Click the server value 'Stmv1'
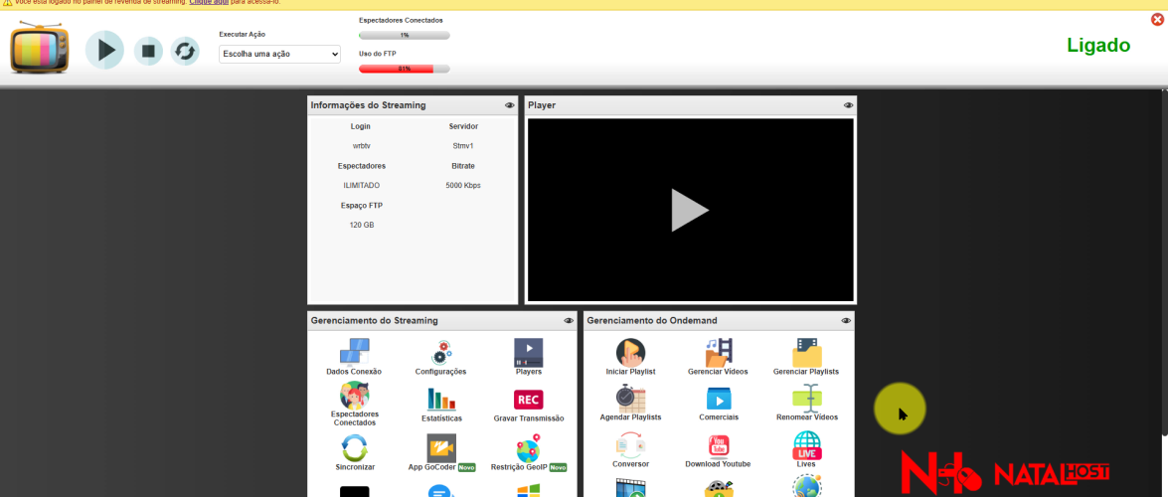The height and width of the screenshot is (497, 1168). (462, 146)
